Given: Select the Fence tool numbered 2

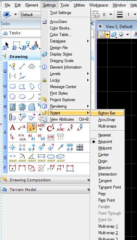Looking at the screenshot, I should [x=16, y=46].
